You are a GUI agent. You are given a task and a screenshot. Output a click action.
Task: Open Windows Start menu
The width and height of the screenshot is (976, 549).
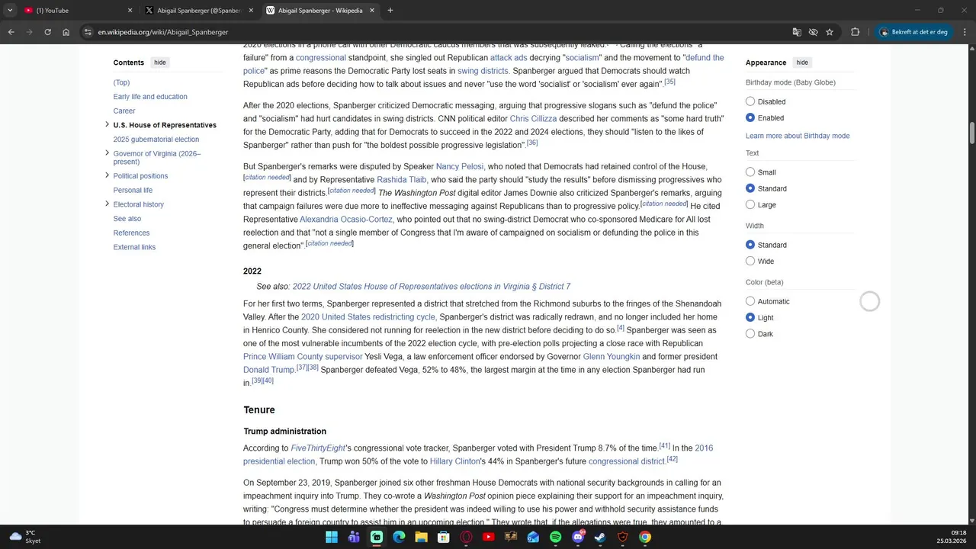point(332,537)
